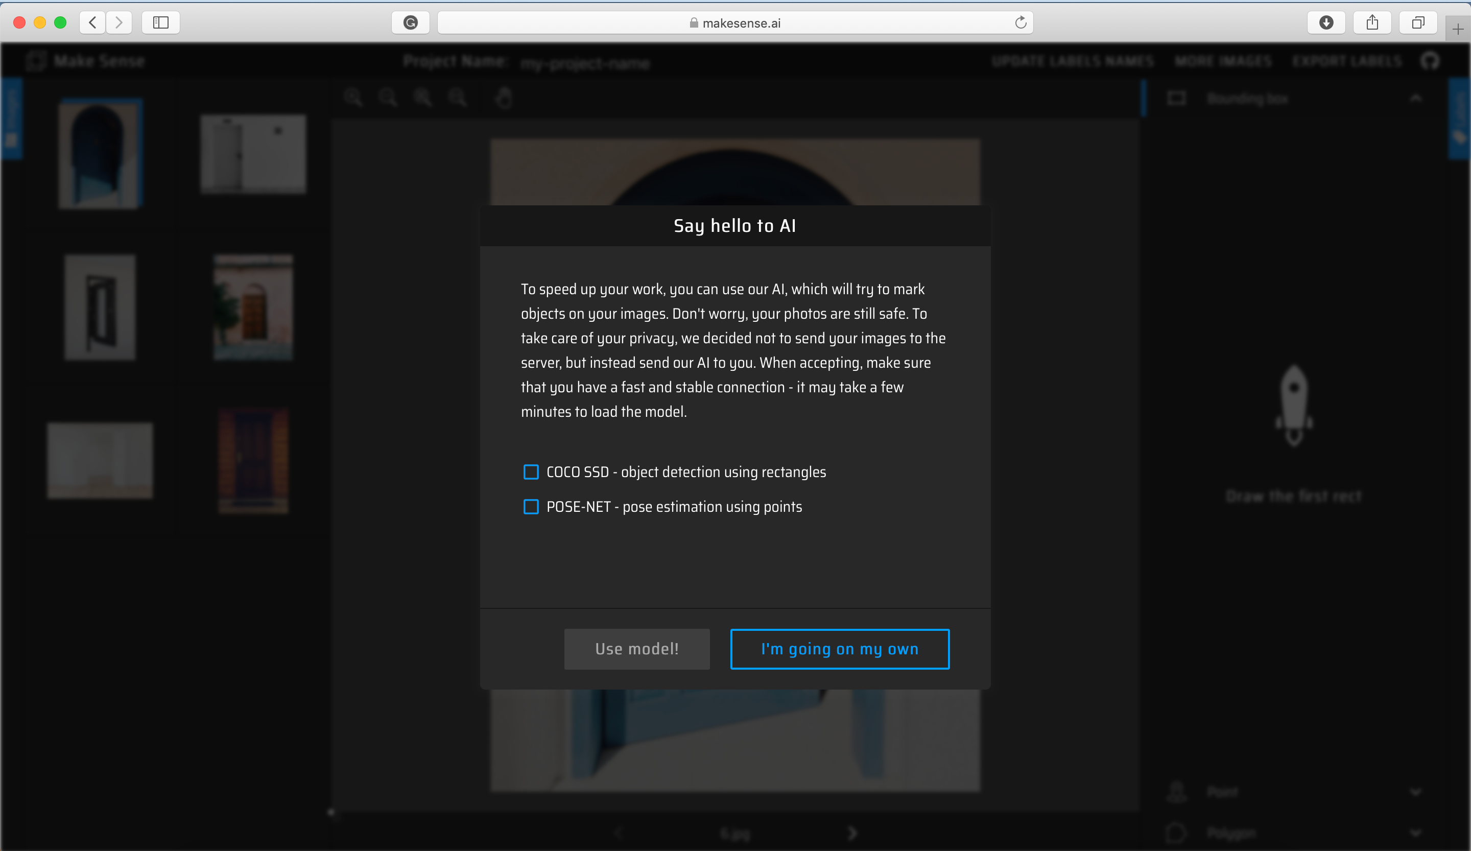This screenshot has height=851, width=1471.
Task: Click the Share icon in toolbar
Action: coord(1372,23)
